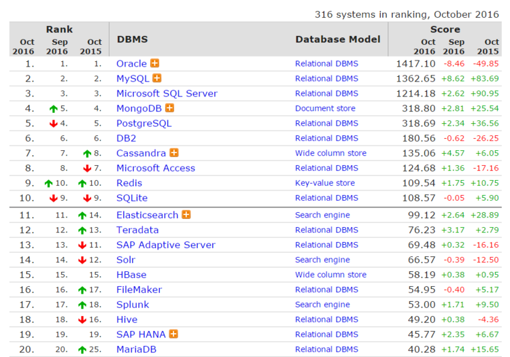
Task: Click the Rank column header
Action: pyautogui.click(x=59, y=29)
